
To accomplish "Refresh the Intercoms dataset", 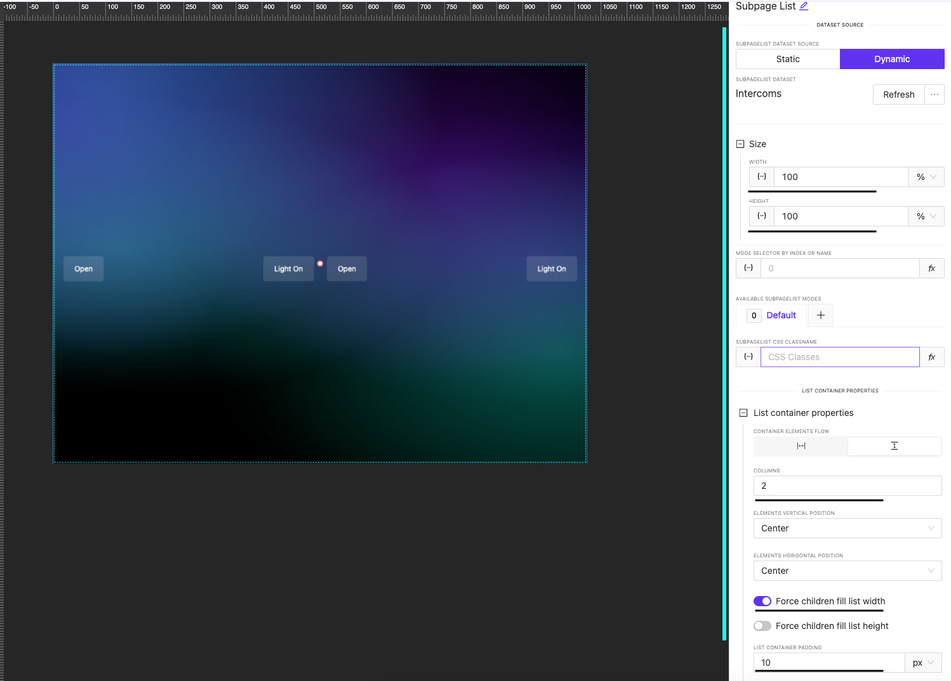I will (898, 94).
